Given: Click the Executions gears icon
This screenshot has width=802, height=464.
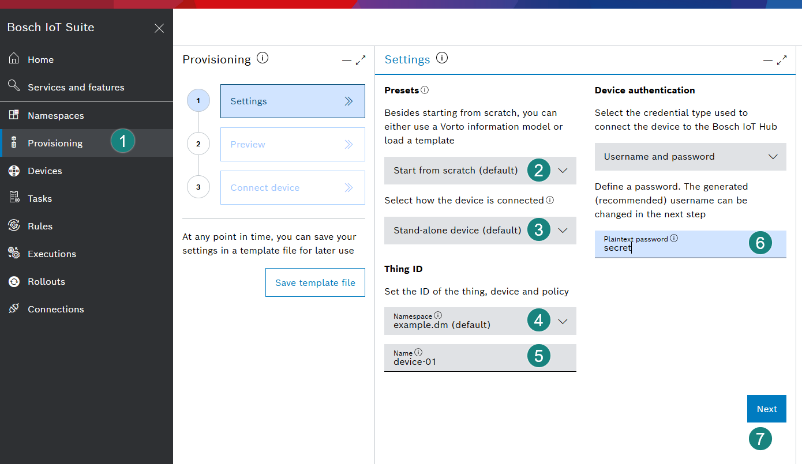Looking at the screenshot, I should pyautogui.click(x=14, y=253).
